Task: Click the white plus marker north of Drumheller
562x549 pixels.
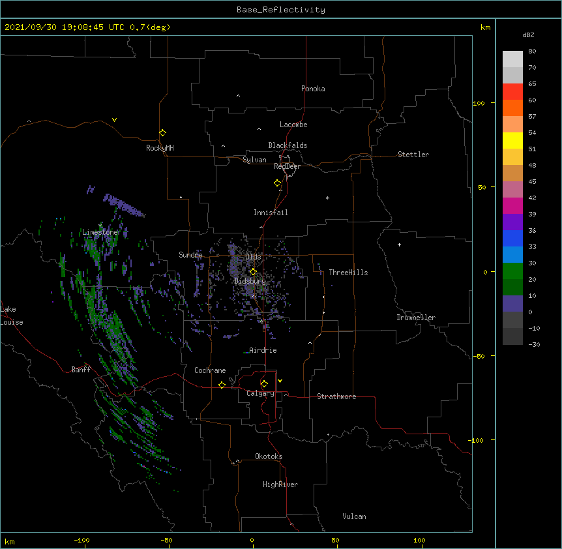Action: [x=399, y=245]
